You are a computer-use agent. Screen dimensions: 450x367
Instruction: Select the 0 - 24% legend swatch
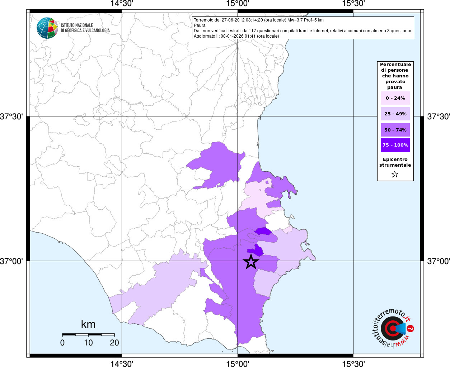click(395, 98)
